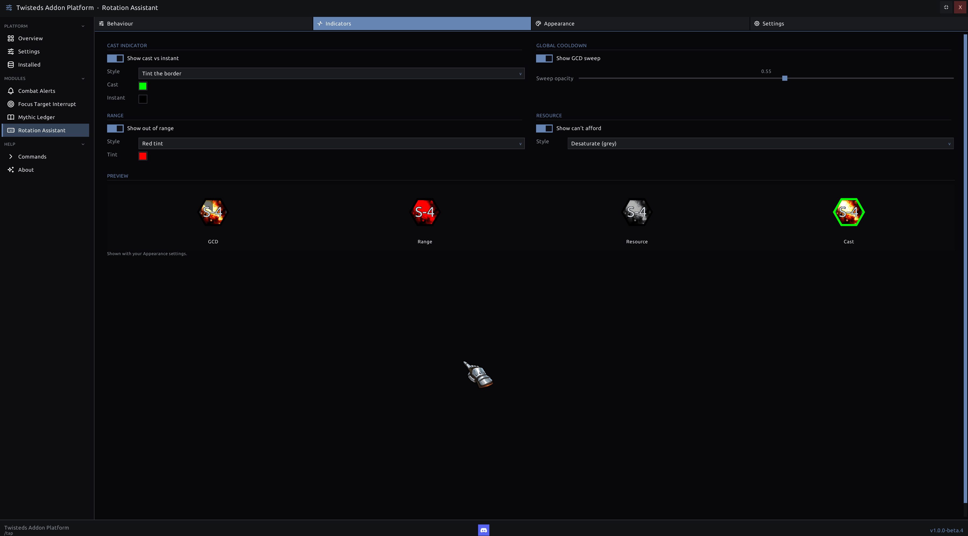Collapse the MODULES sidebar section
Image resolution: width=968 pixels, height=536 pixels.
point(44,79)
